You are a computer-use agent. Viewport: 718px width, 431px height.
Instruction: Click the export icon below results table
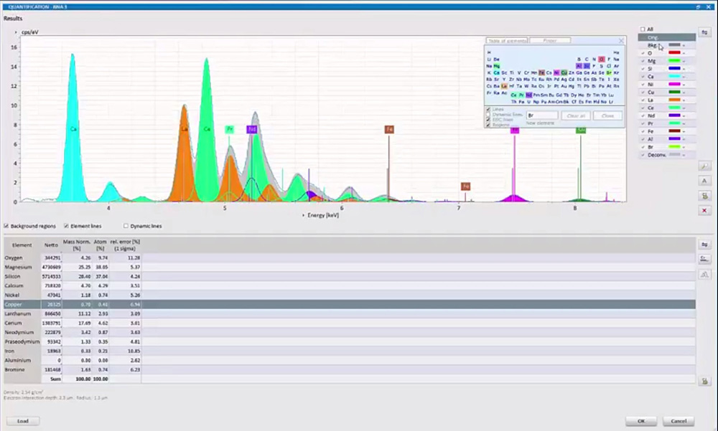point(704,382)
